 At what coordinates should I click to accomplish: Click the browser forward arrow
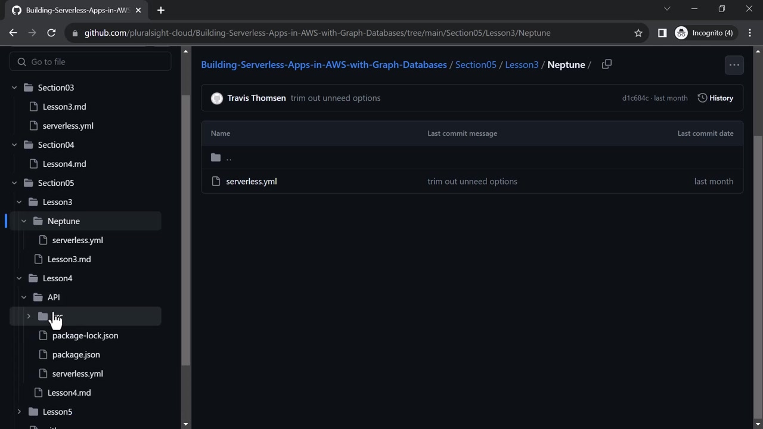pyautogui.click(x=32, y=33)
